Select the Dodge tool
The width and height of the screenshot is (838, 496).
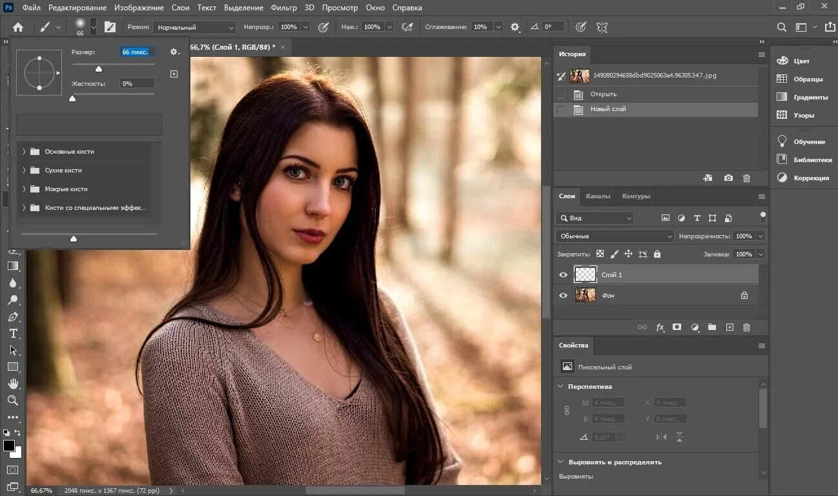click(13, 300)
